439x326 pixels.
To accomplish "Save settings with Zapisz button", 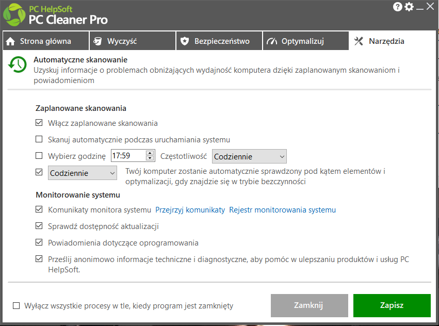I will click(x=392, y=305).
